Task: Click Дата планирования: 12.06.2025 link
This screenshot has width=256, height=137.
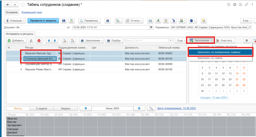Action: coord(176,108)
